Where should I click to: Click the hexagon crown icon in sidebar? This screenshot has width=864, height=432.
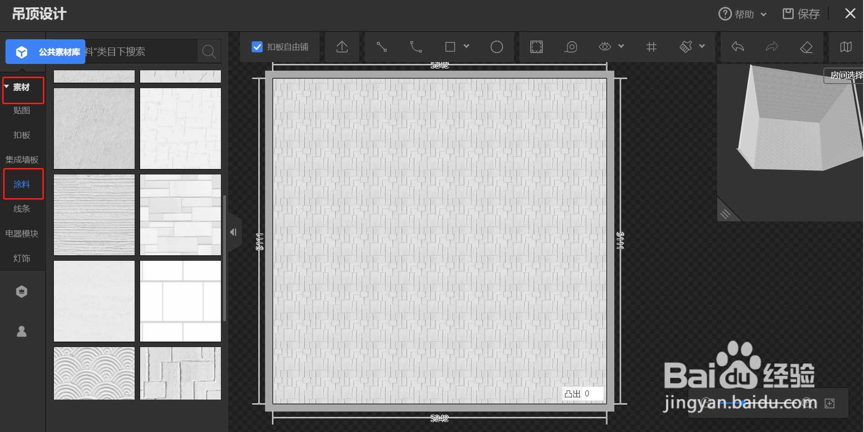[x=22, y=291]
